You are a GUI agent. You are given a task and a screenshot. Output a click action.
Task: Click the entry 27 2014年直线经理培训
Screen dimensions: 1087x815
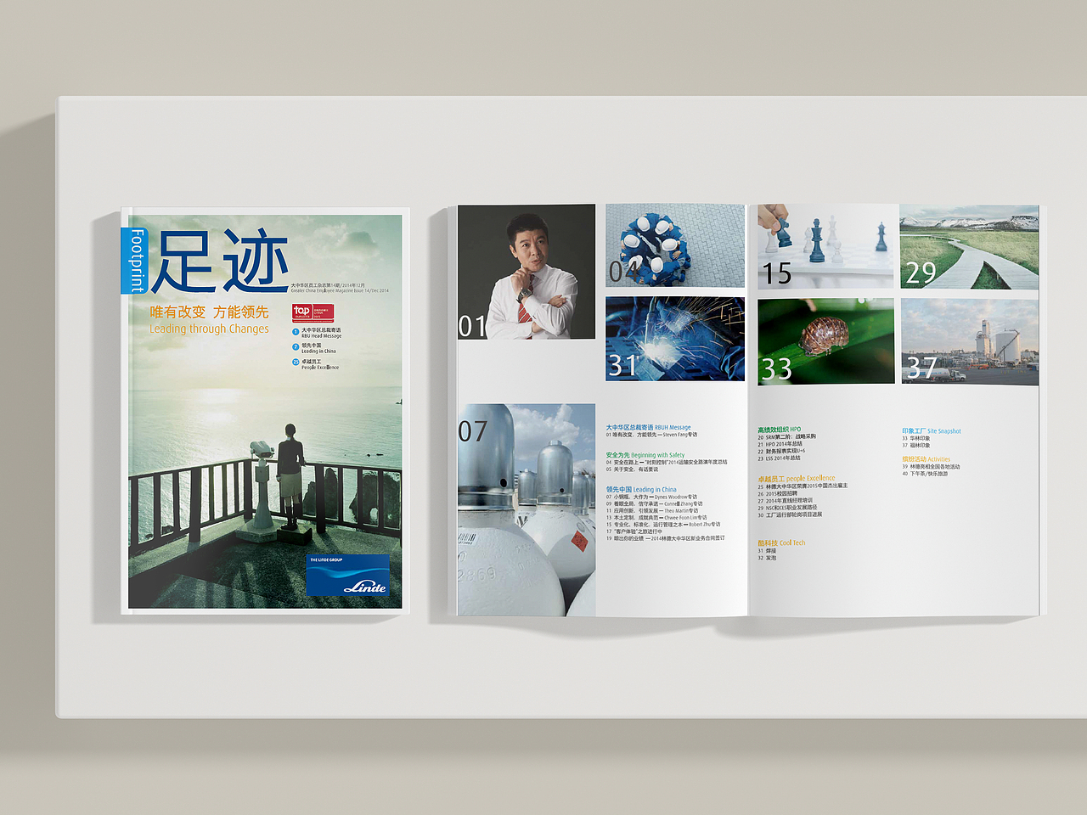coord(785,501)
